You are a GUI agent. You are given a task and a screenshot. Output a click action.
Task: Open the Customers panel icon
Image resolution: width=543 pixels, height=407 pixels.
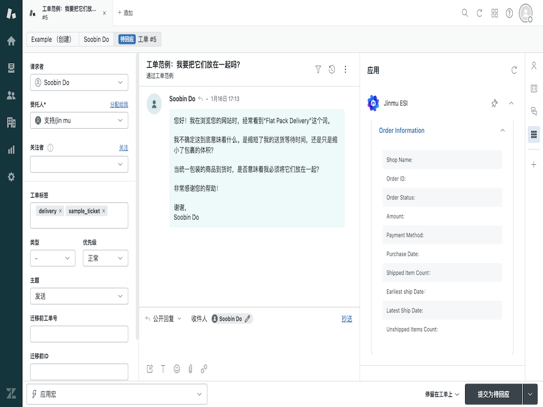pos(11,95)
